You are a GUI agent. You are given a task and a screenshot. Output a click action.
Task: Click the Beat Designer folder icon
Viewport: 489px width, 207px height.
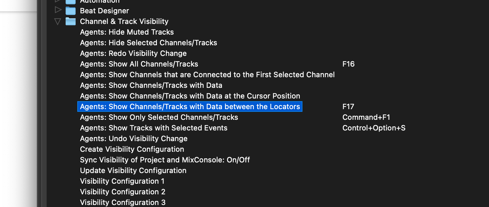pos(71,11)
